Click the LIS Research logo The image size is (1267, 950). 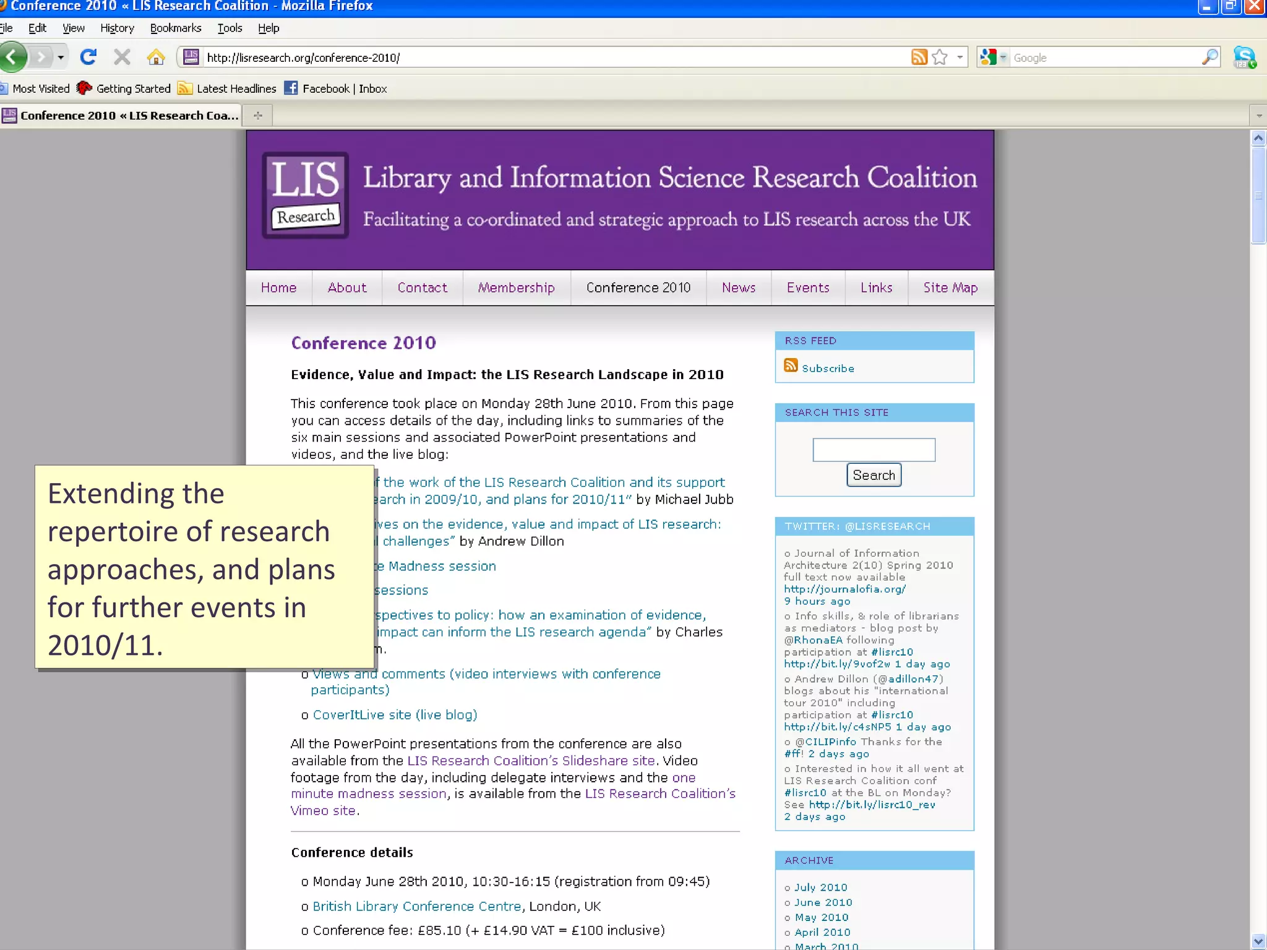pyautogui.click(x=306, y=195)
